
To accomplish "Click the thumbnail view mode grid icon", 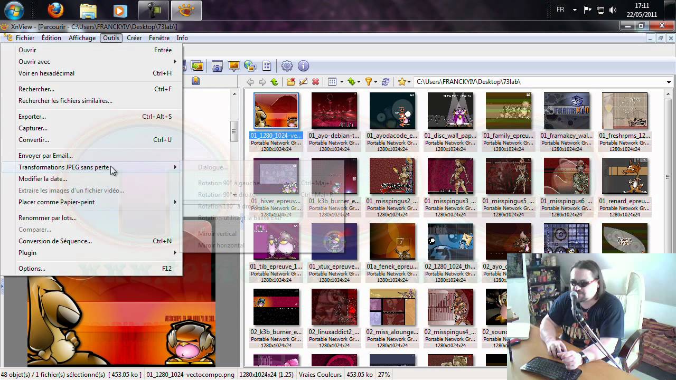I will coord(332,82).
